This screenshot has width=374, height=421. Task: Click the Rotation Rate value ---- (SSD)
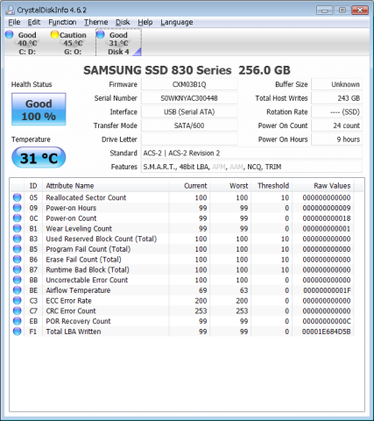[336, 112]
